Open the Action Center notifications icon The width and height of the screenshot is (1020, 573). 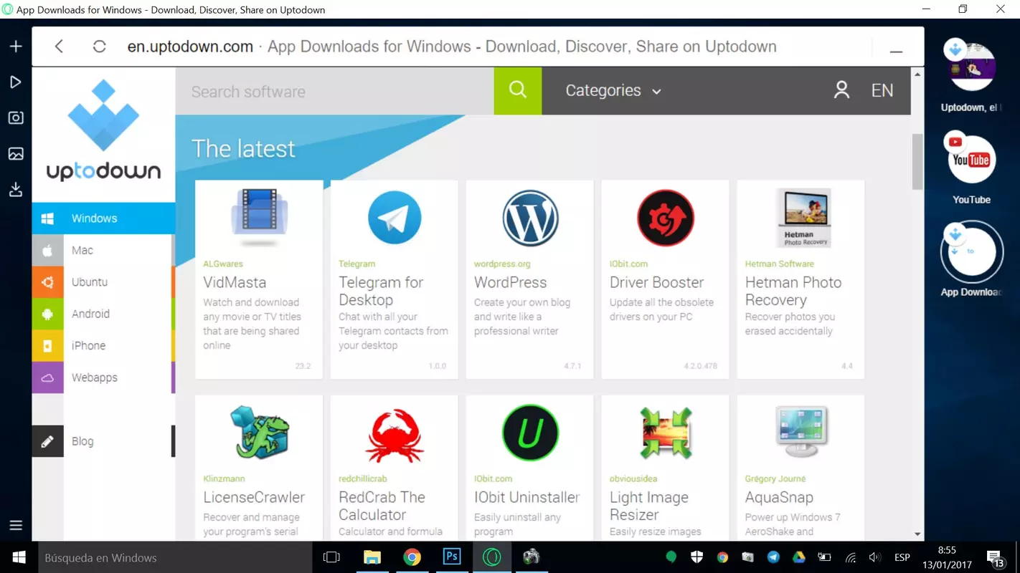click(995, 557)
